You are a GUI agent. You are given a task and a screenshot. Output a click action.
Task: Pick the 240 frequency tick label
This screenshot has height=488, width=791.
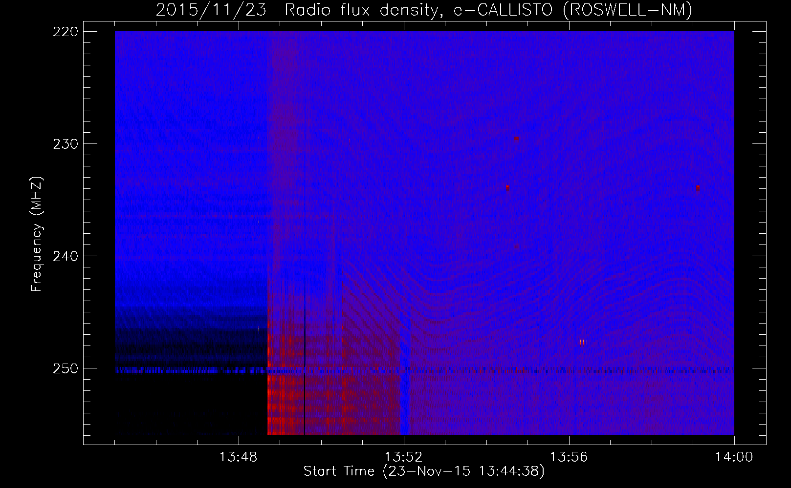click(x=66, y=256)
